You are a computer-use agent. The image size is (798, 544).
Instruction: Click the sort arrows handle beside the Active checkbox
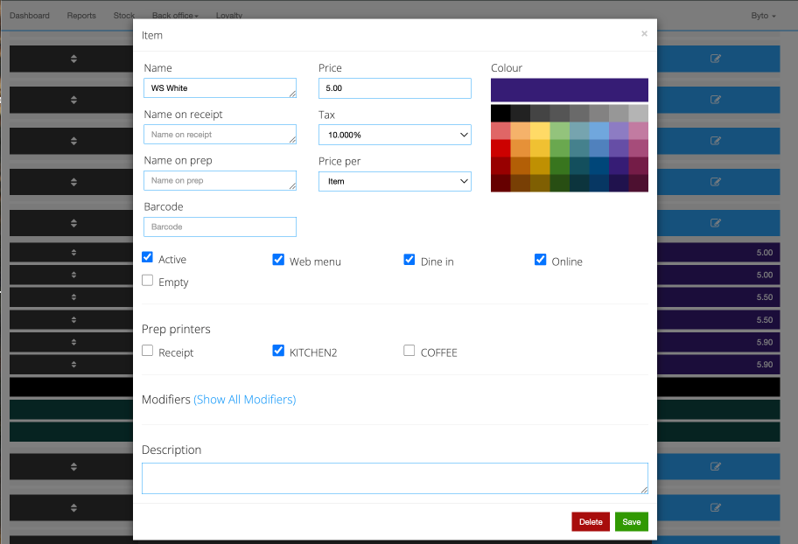click(73, 253)
